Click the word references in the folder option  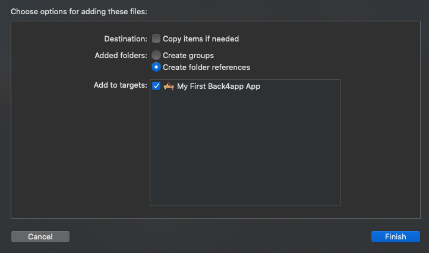(x=232, y=67)
